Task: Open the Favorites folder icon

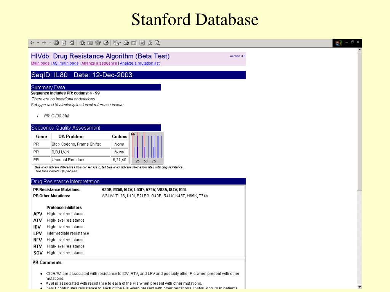Action: tap(90, 43)
